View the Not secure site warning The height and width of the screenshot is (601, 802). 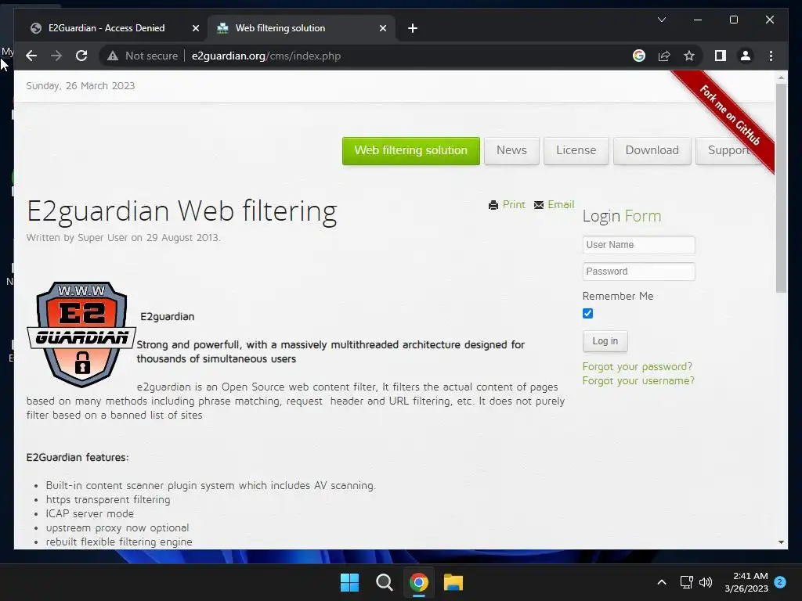coord(143,56)
